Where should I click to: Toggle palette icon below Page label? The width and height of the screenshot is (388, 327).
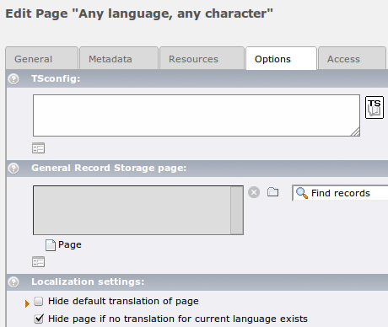pyautogui.click(x=38, y=262)
